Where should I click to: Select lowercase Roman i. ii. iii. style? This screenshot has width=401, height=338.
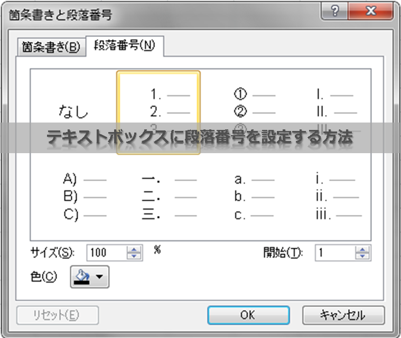coord(335,197)
